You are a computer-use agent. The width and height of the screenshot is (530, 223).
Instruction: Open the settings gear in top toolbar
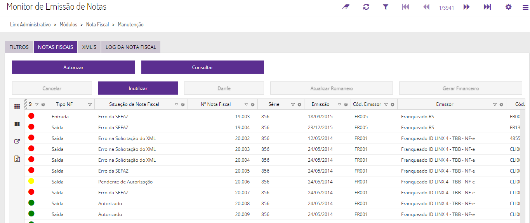pos(508,7)
